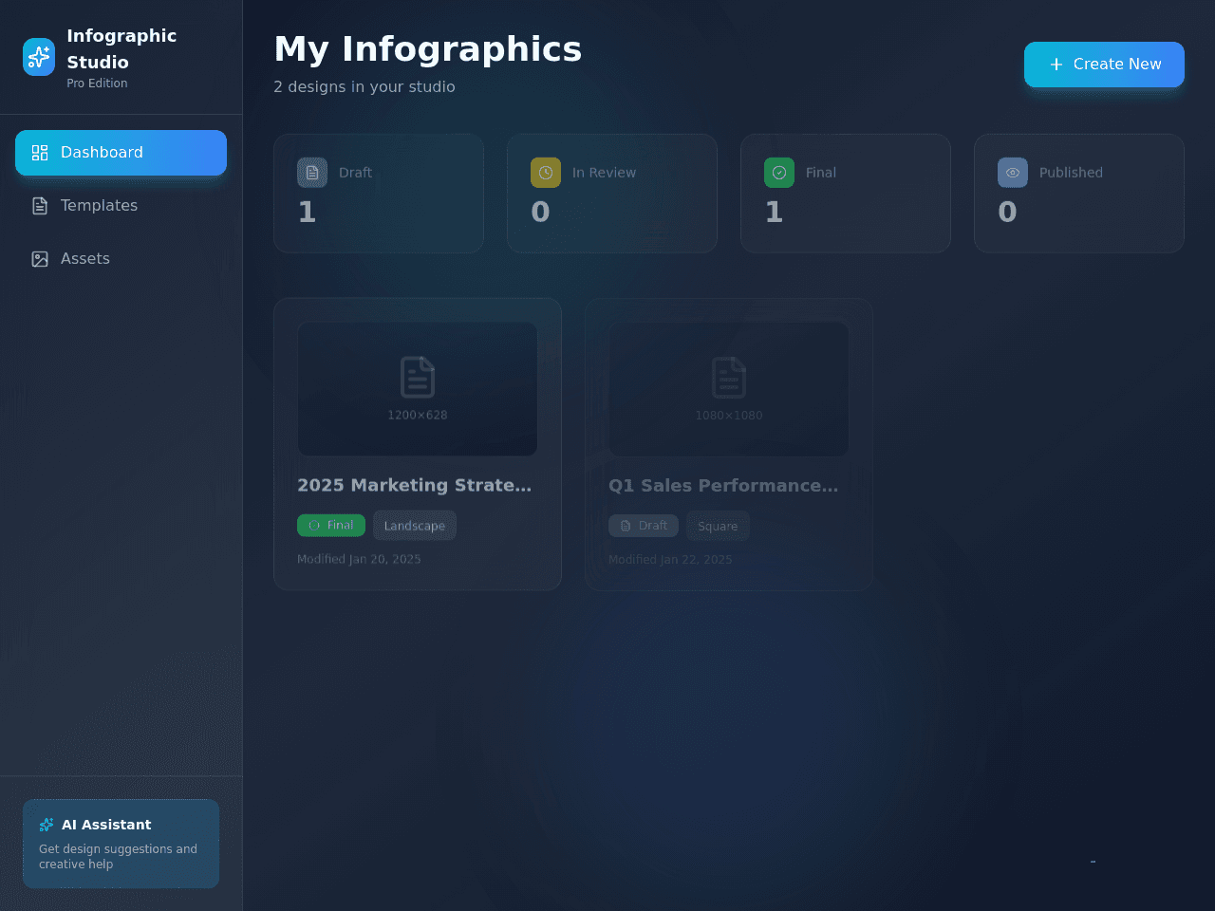
Task: Click the document icon in the 1080×1080 thumbnail
Action: [x=729, y=377]
